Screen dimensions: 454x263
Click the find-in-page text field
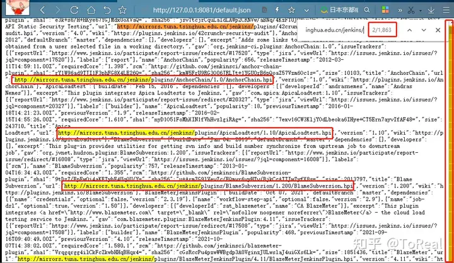(x=334, y=30)
